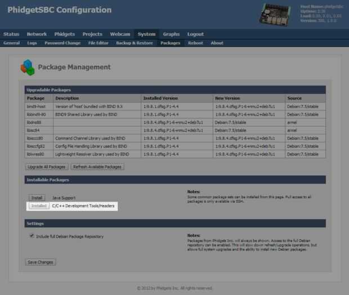Open the Backup & Restore tab
The image size is (349, 295).
click(x=135, y=43)
